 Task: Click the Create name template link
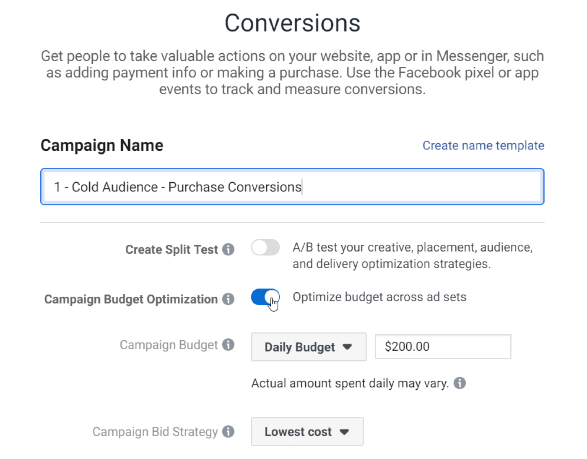[x=483, y=145]
